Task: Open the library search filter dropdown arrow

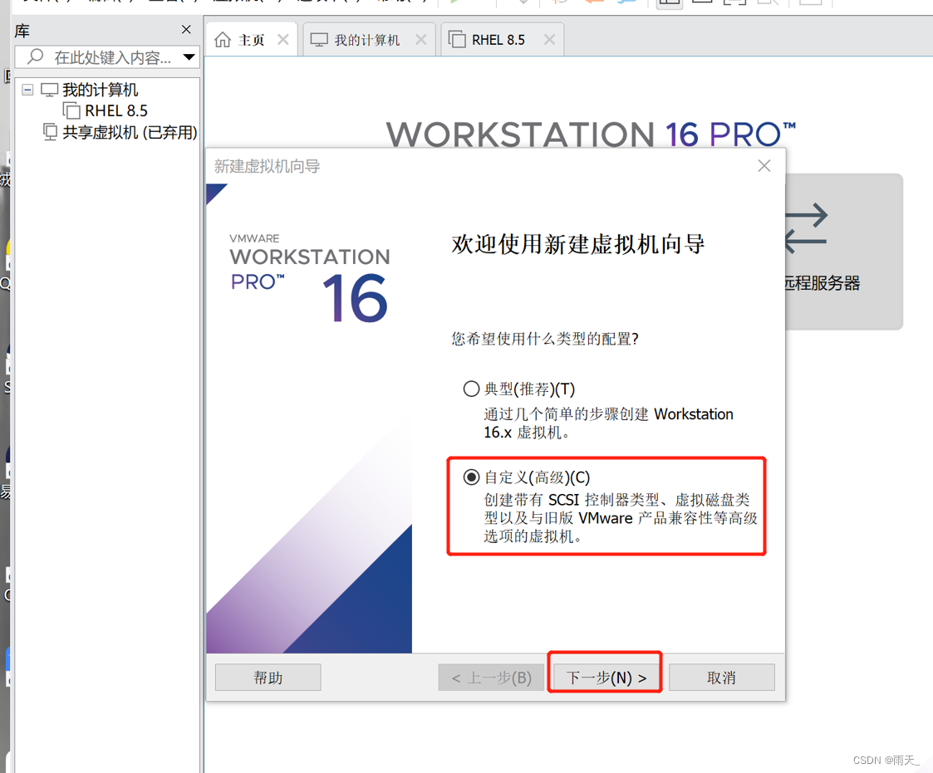Action: point(189,57)
